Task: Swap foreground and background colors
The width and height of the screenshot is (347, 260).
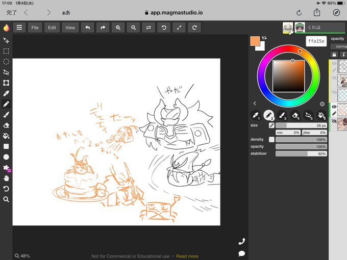Action: (x=264, y=38)
